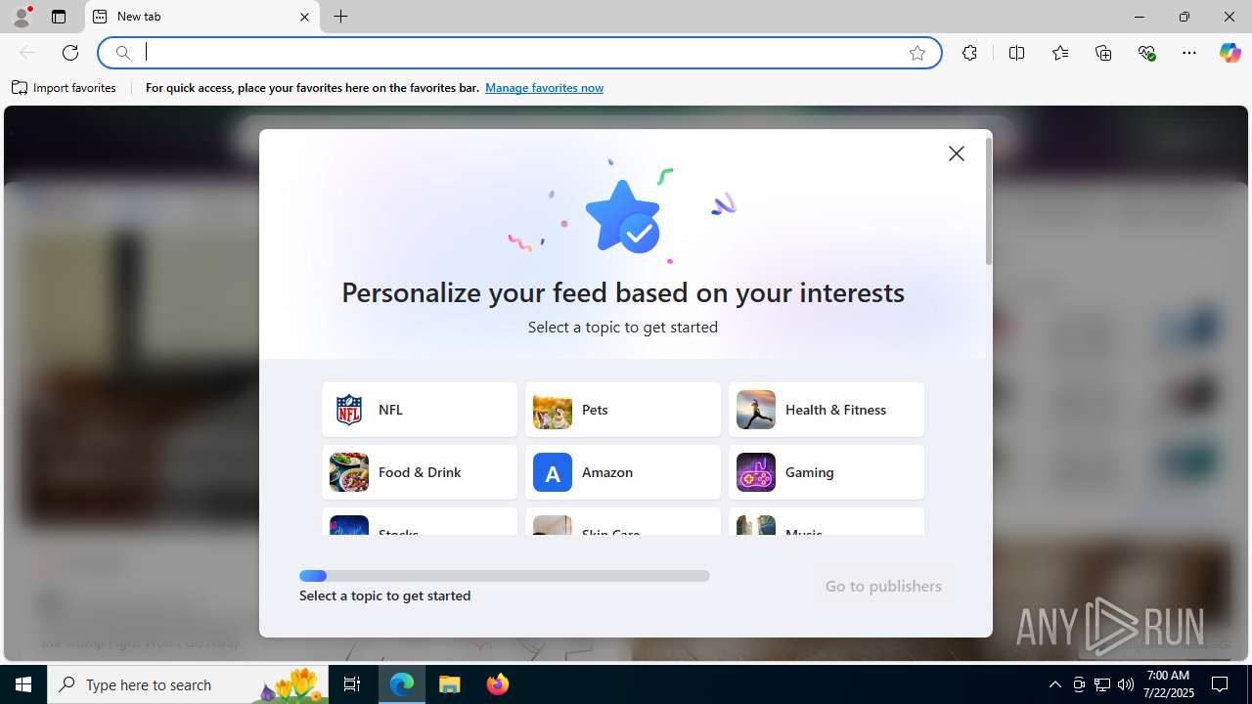Select the Gaming topic
1252x704 pixels.
click(x=827, y=472)
